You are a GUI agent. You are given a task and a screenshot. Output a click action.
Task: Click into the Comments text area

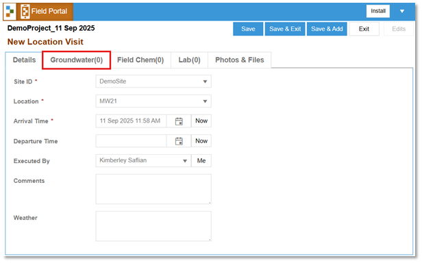[153, 189]
